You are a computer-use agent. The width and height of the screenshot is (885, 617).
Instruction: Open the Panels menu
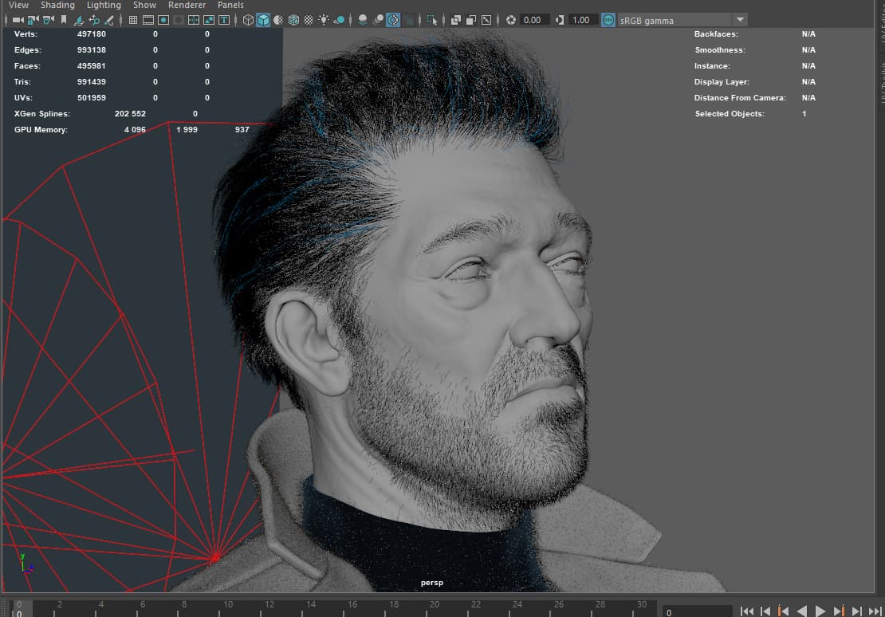[x=231, y=5]
